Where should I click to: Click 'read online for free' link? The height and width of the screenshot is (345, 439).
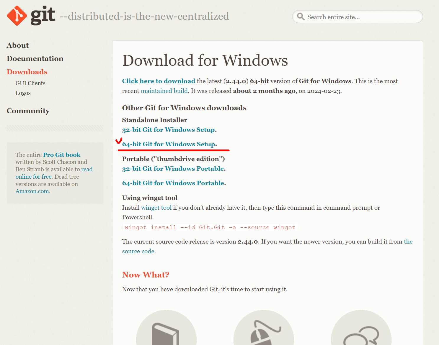coord(54,173)
